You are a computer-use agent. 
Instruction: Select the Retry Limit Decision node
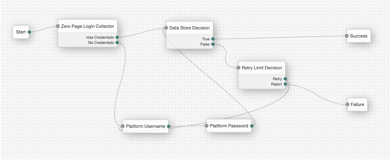(x=262, y=75)
